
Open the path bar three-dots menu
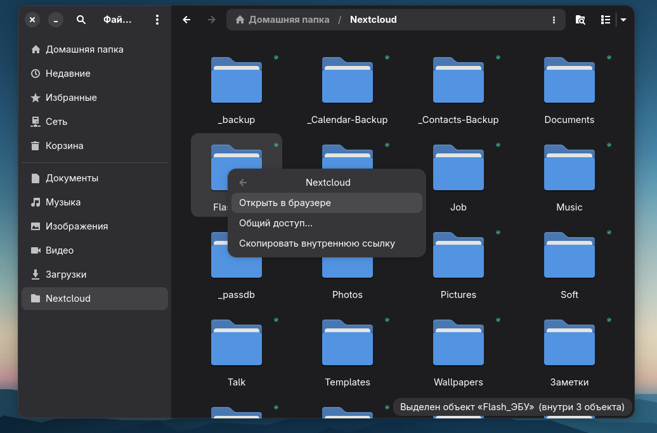554,20
